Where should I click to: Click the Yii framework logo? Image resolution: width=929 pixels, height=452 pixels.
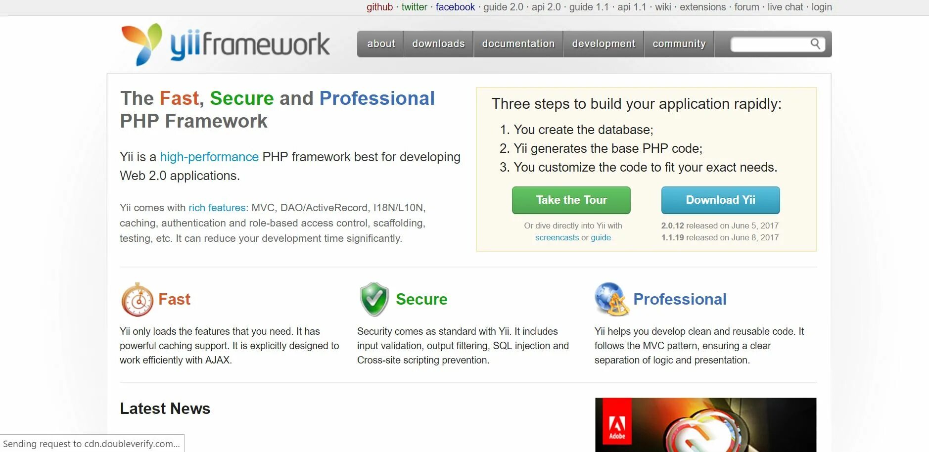[x=225, y=45]
